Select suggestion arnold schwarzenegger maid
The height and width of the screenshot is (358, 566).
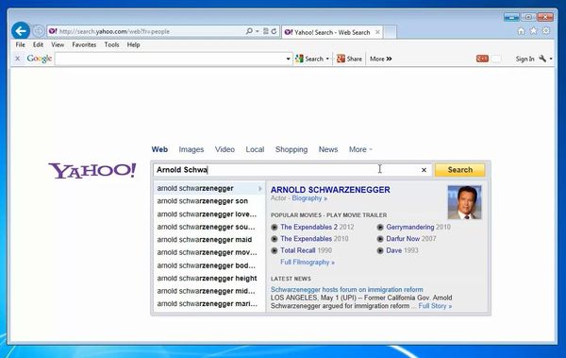pos(209,240)
